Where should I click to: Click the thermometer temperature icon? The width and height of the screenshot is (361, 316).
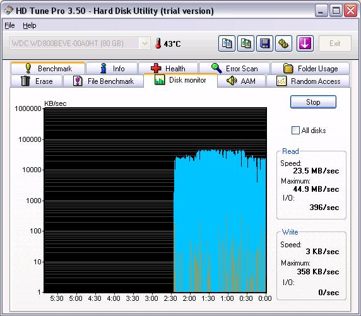point(158,44)
